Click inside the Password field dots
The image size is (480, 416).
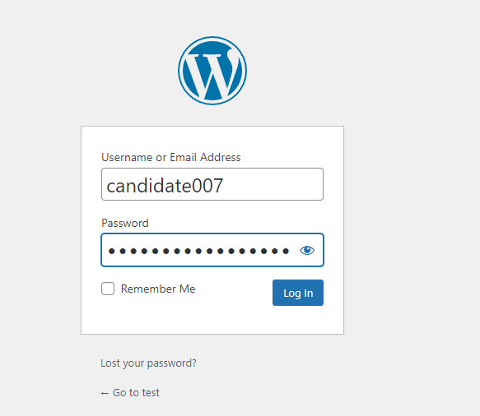(198, 251)
